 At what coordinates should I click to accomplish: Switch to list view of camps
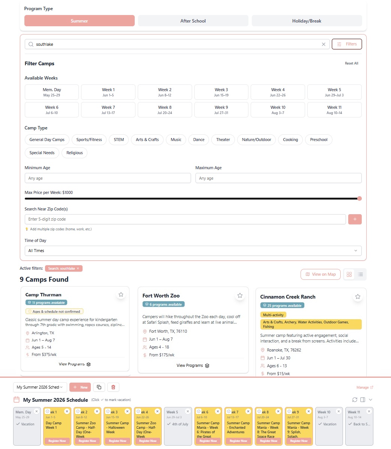tap(360, 274)
